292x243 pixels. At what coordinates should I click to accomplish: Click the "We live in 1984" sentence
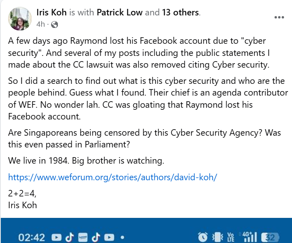pos(86,160)
